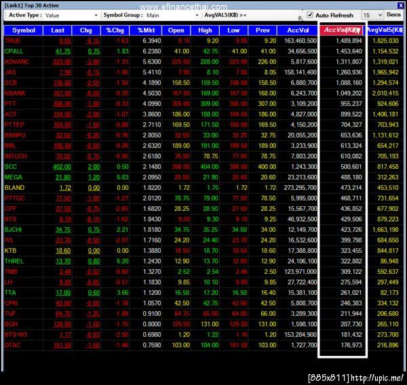The height and width of the screenshot is (385, 407).
Task: Select the CPN symbol
Action: 11,303
